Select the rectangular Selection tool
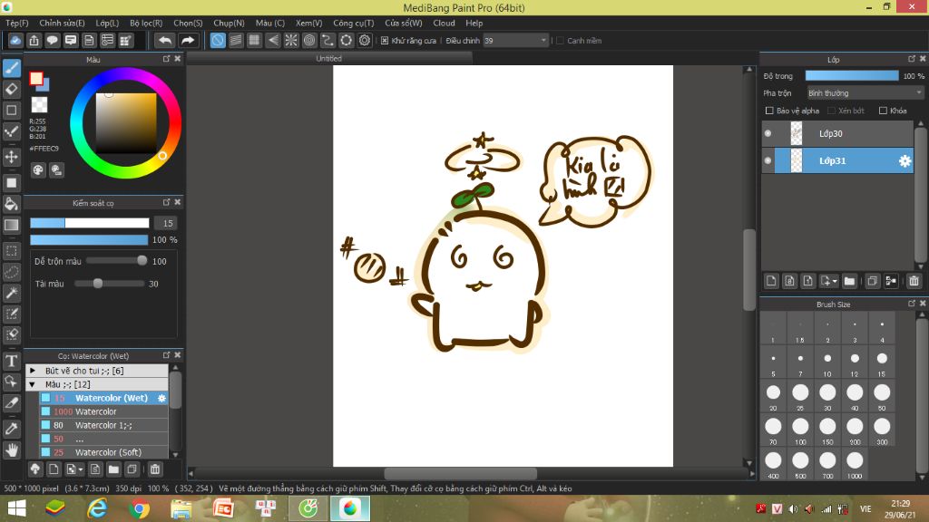The height and width of the screenshot is (522, 929). click(x=12, y=251)
